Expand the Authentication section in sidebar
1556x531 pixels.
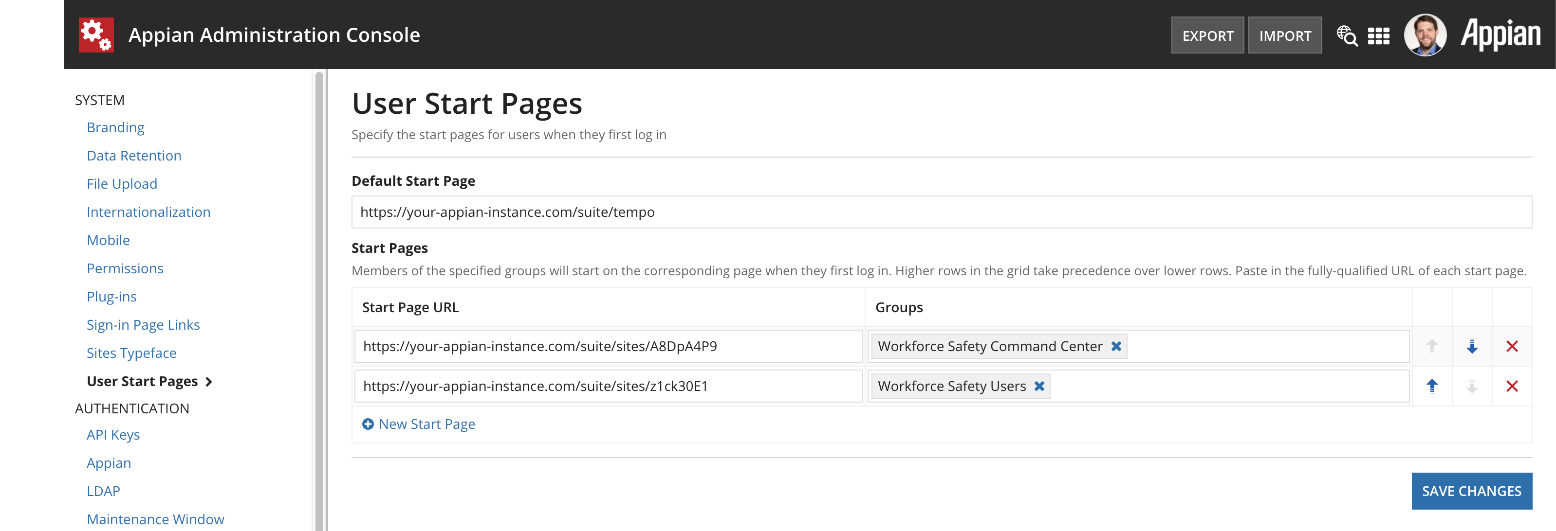pos(132,408)
